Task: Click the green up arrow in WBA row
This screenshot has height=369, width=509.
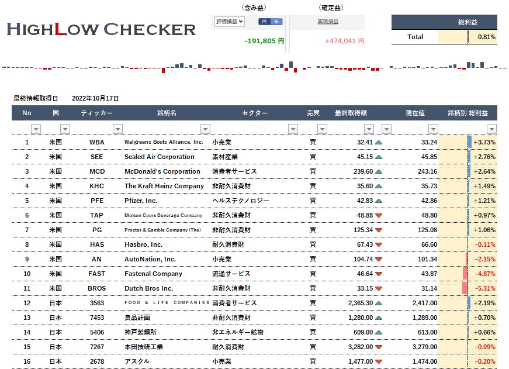Action: (379, 142)
